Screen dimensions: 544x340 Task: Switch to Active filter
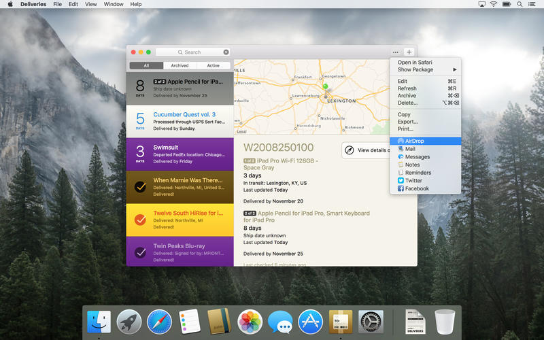(x=213, y=65)
